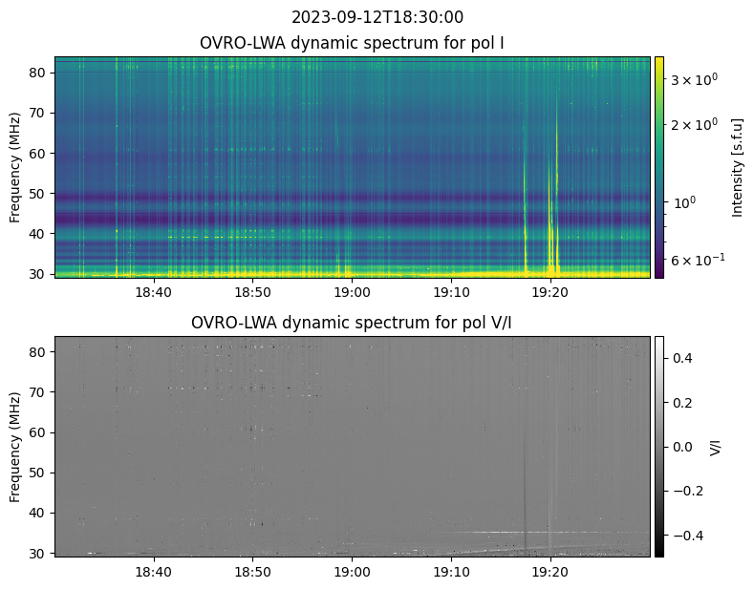Click the figure timestamp title 2023-09-12T18:30:00
Image resolution: width=754 pixels, height=589 pixels.
(377, 17)
